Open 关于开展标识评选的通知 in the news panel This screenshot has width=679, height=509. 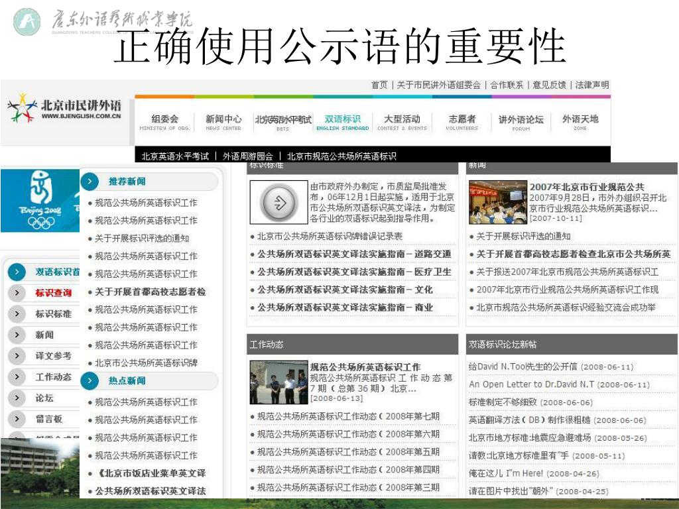(523, 237)
